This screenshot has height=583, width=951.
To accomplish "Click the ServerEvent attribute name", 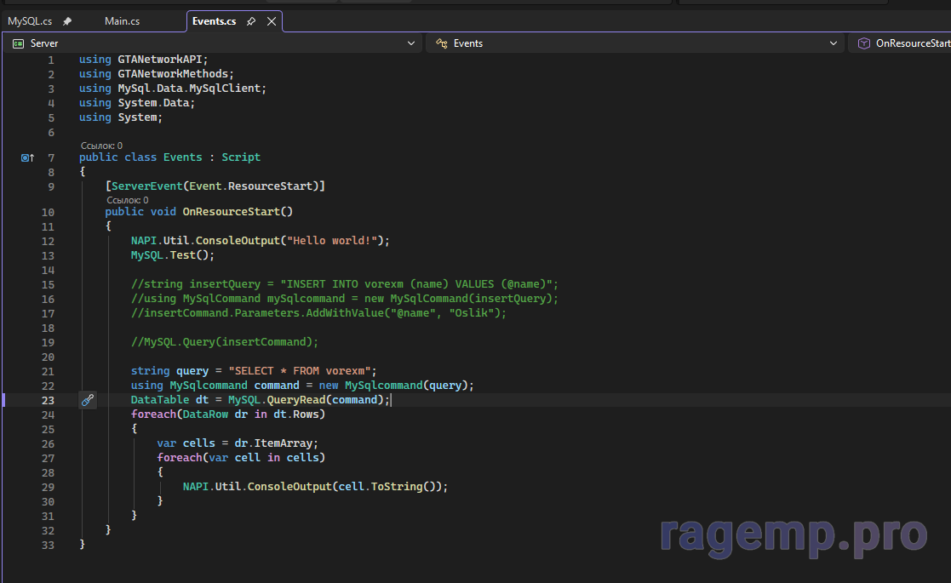I will [x=146, y=186].
